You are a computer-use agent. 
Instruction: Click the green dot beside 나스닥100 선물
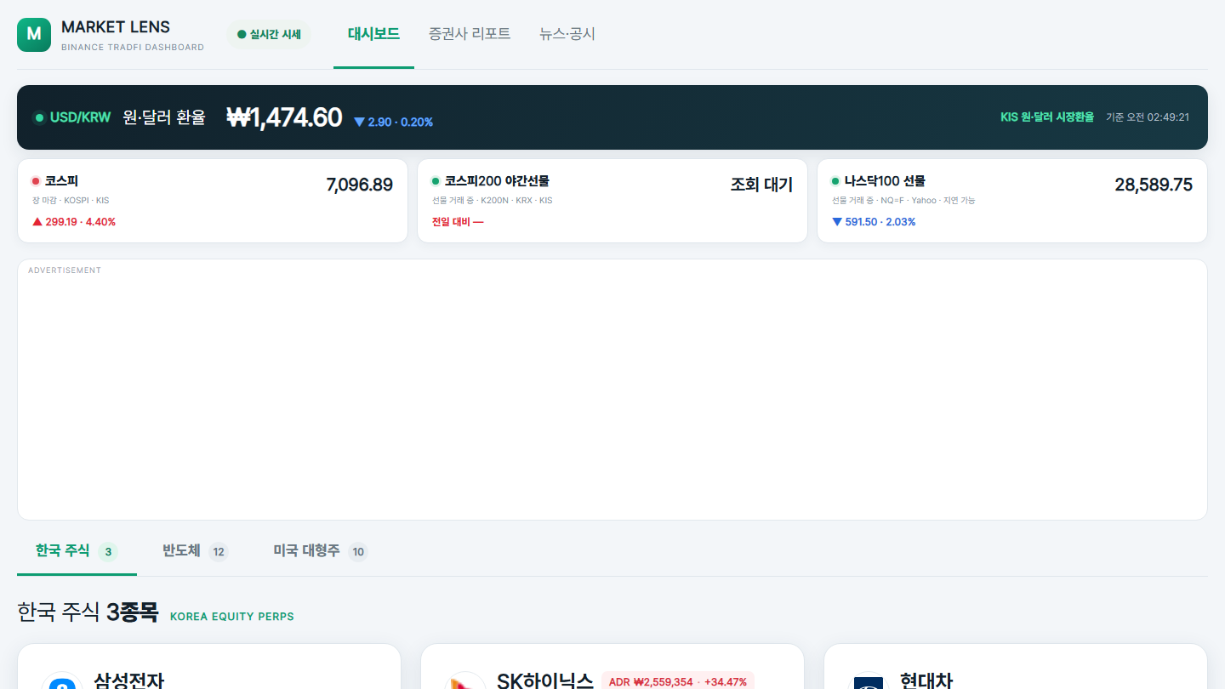pos(835,181)
